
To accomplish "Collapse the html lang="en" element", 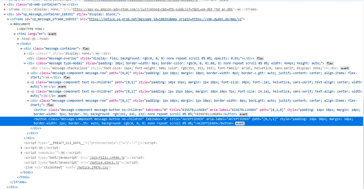I will click(x=15, y=34).
